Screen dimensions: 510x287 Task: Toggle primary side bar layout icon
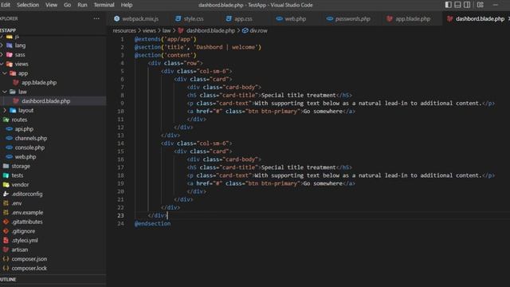(x=448, y=5)
